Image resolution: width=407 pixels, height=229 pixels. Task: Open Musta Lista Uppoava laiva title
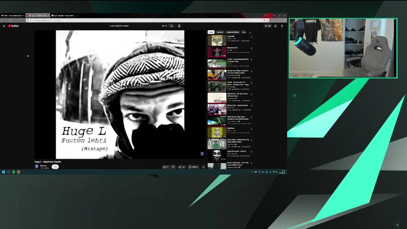point(238,105)
